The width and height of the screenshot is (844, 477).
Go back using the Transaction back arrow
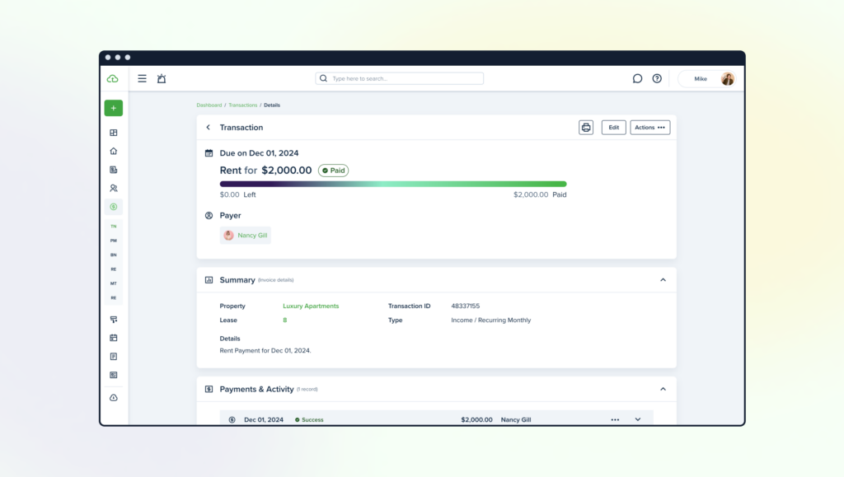209,128
